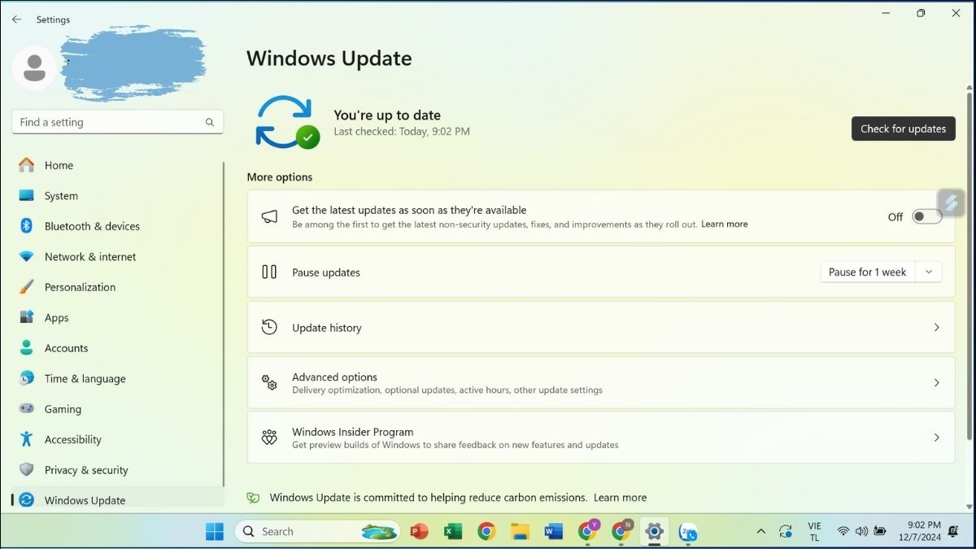
Task: Expand the Update history chevron
Action: point(936,328)
